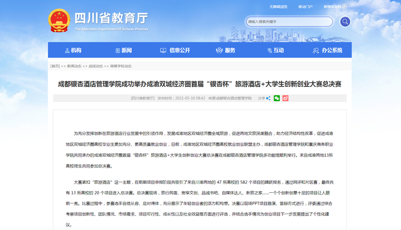The width and height of the screenshot is (401, 230).
Task: Open the 移动门户 link
Action: 305,7
